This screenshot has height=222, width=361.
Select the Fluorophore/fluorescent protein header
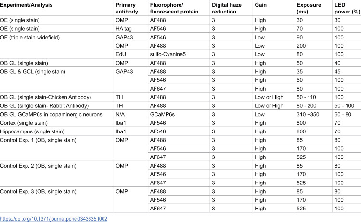[x=174, y=8]
